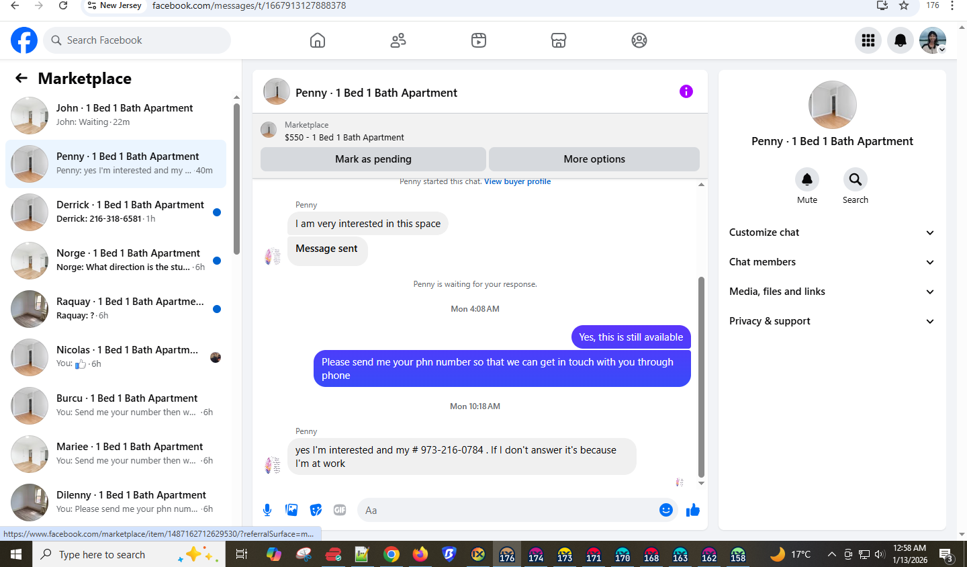
Task: Go to the Home feed icon
Action: tap(318, 40)
